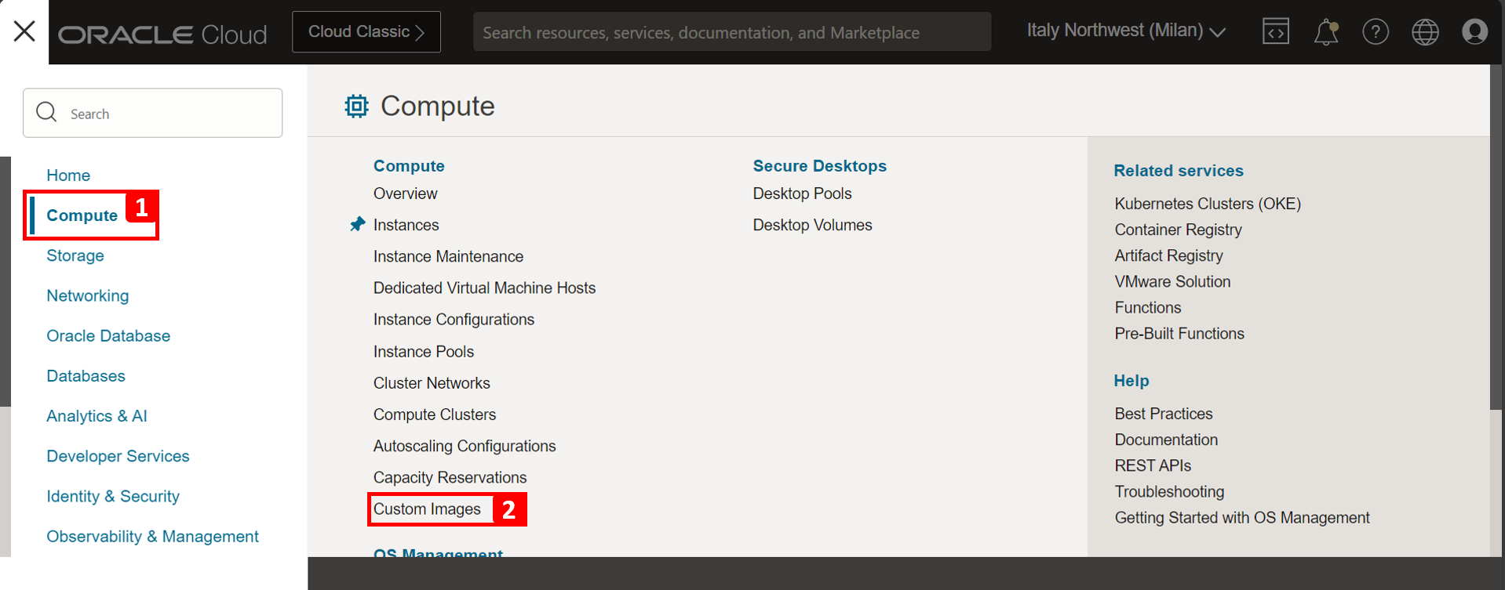Open the Best Practices help link
1505x590 pixels.
tap(1163, 414)
